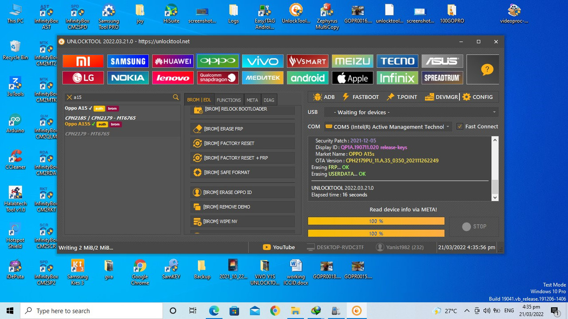Viewport: 568px width, 319px height.
Task: Click the STOP button
Action: [x=474, y=226]
